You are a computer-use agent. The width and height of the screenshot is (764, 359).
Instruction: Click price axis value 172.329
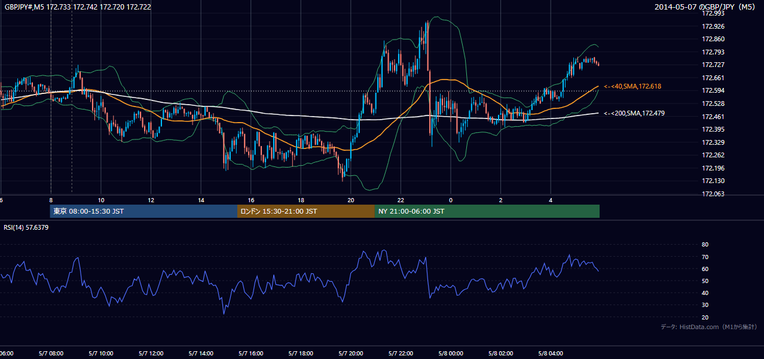[x=713, y=142]
